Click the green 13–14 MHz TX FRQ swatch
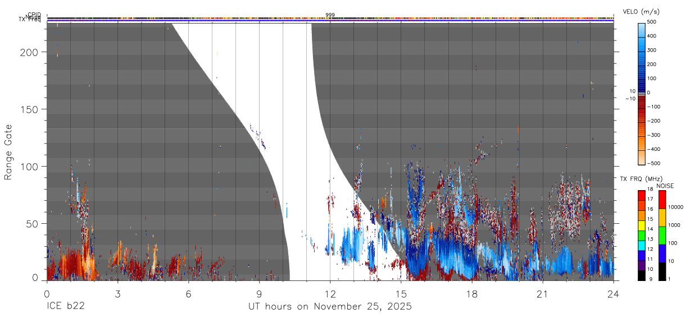 [x=641, y=236]
